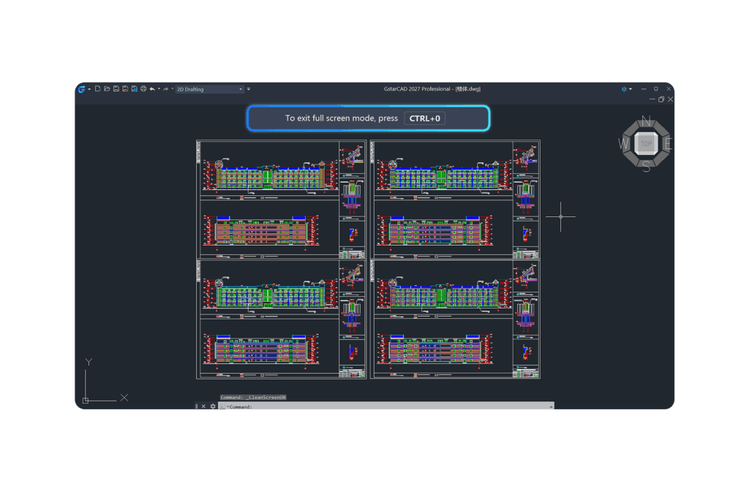Open the GstarCAD application menu logo
This screenshot has height=492, width=749.
tap(82, 89)
